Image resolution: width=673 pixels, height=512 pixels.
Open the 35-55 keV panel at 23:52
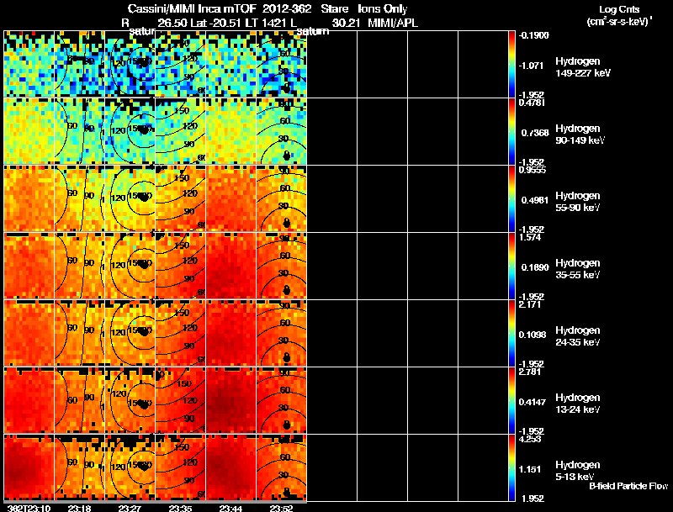[282, 266]
